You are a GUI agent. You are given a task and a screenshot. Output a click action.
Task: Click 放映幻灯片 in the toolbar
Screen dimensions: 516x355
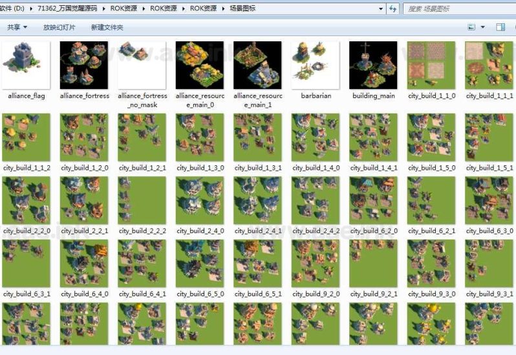(59, 28)
